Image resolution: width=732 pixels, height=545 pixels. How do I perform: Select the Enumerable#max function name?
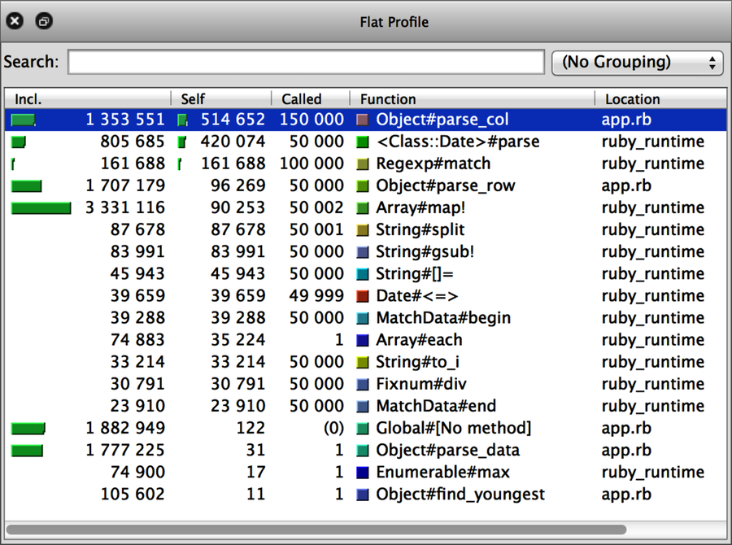point(442,472)
